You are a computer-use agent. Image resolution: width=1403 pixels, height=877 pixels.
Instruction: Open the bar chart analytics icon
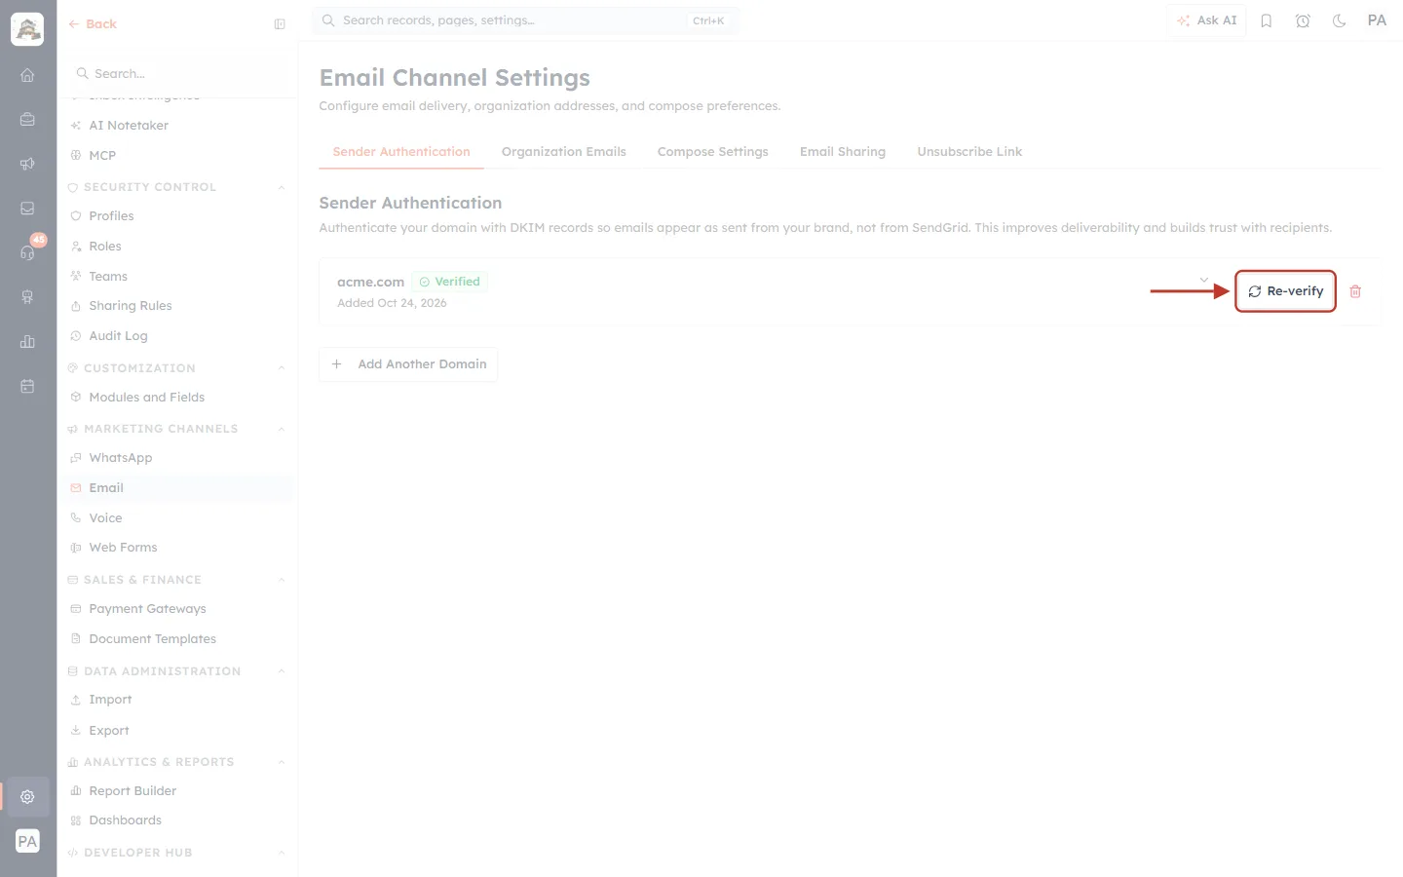pos(27,342)
